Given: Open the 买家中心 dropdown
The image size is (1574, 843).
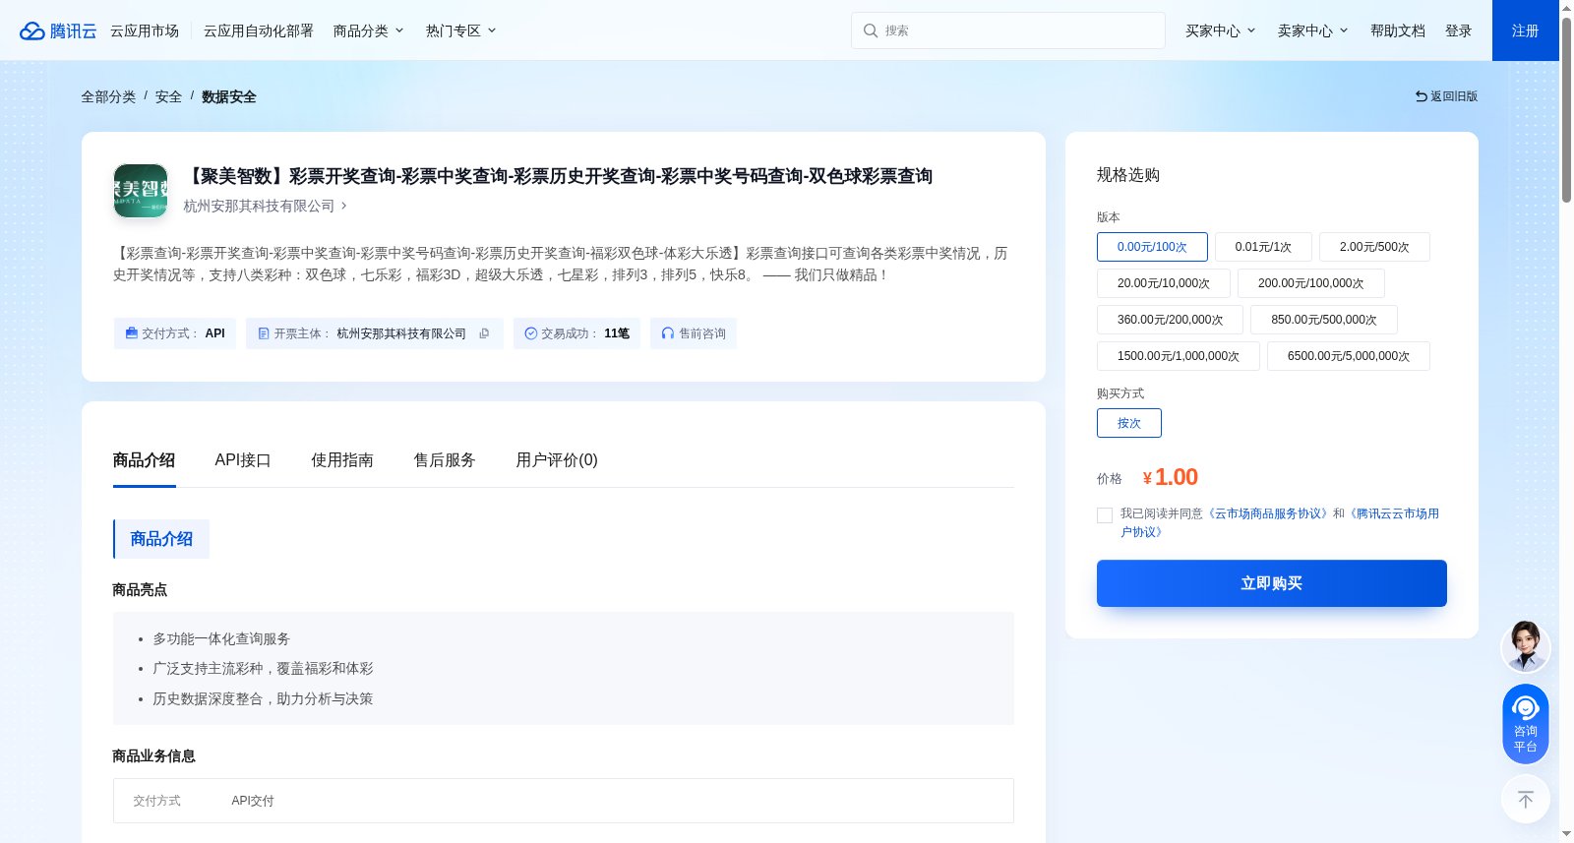Looking at the screenshot, I should tap(1221, 30).
